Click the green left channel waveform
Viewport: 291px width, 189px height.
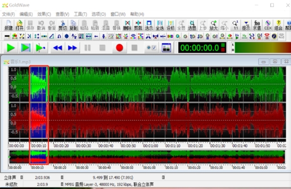(x=147, y=84)
